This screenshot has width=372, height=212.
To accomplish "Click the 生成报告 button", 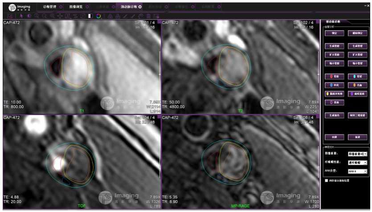I will (335, 114).
